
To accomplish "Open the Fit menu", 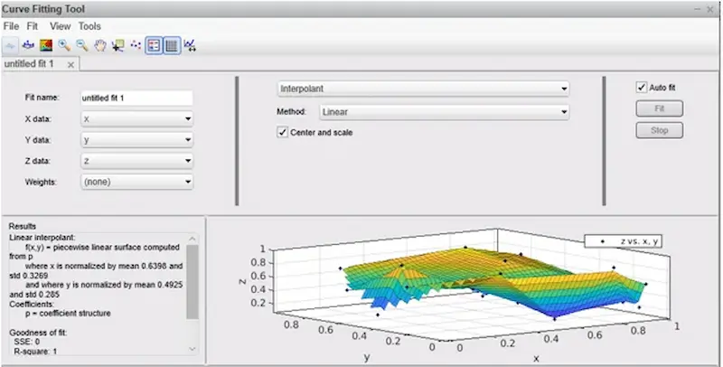I will coord(33,26).
